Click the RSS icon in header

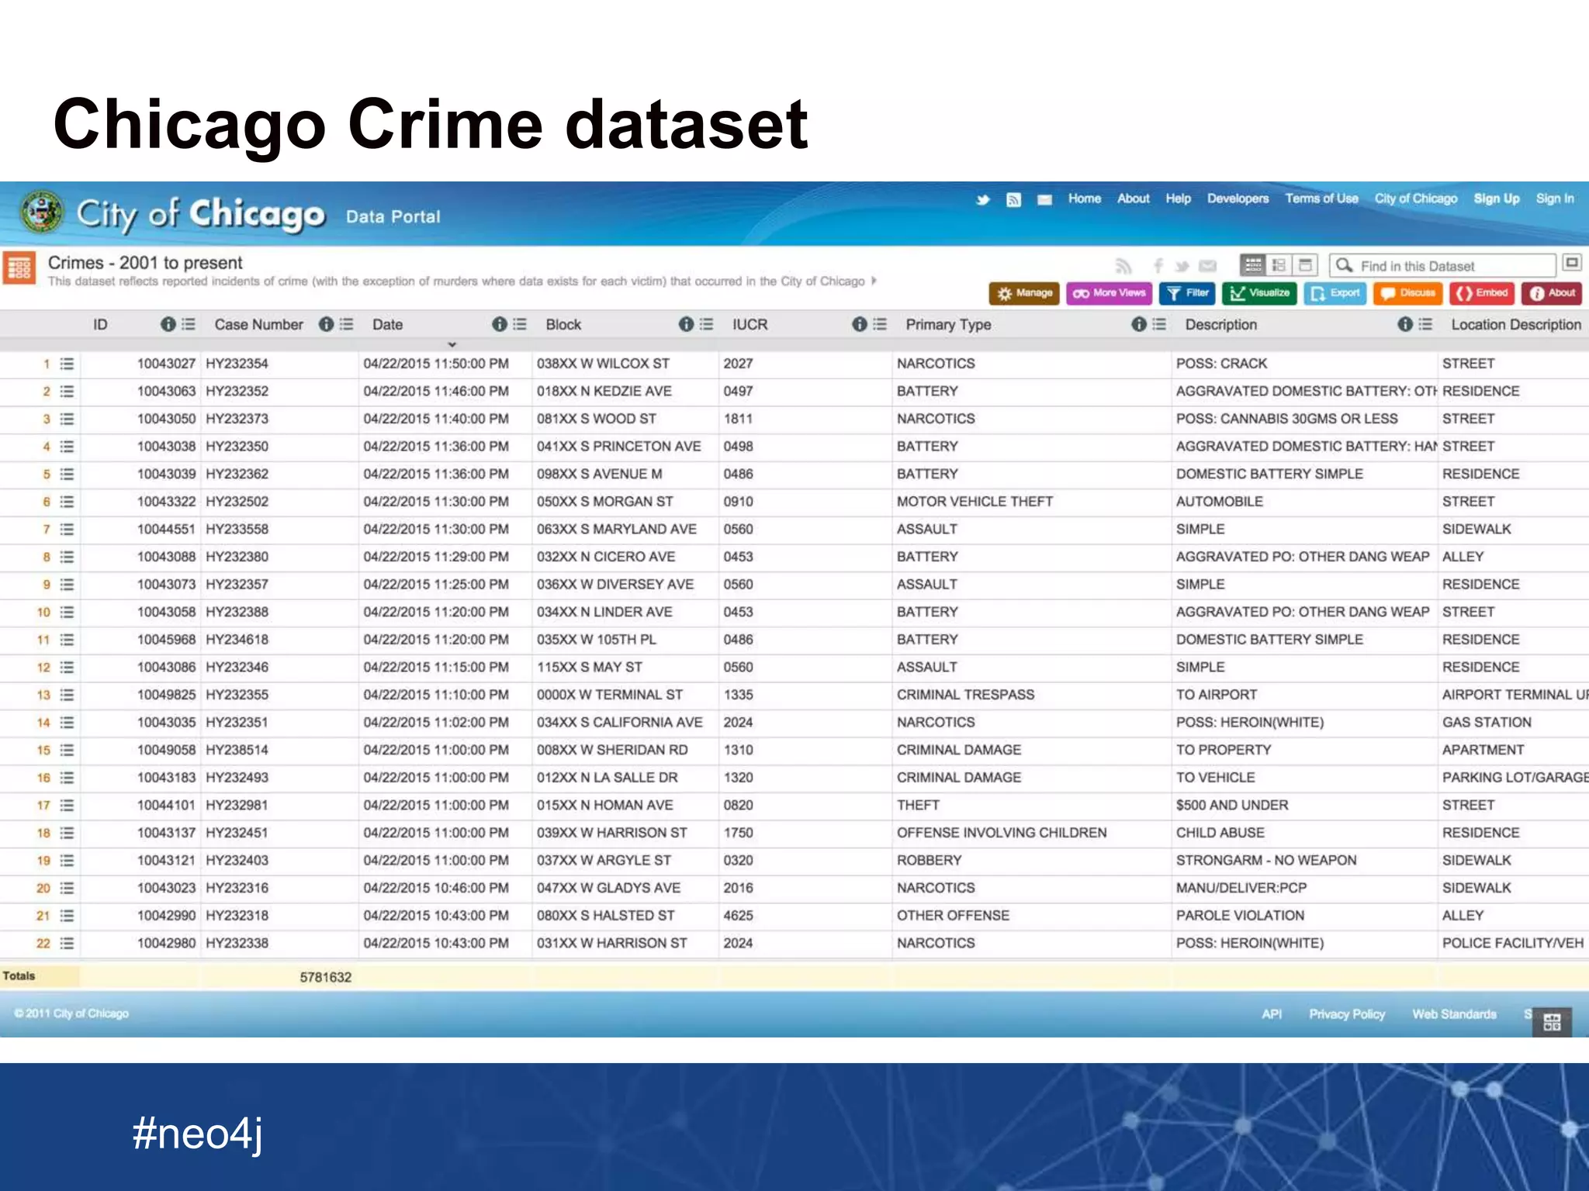[x=1013, y=200]
